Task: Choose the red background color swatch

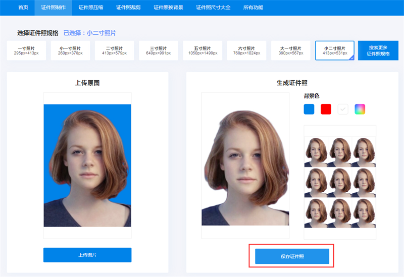Action: (326, 109)
